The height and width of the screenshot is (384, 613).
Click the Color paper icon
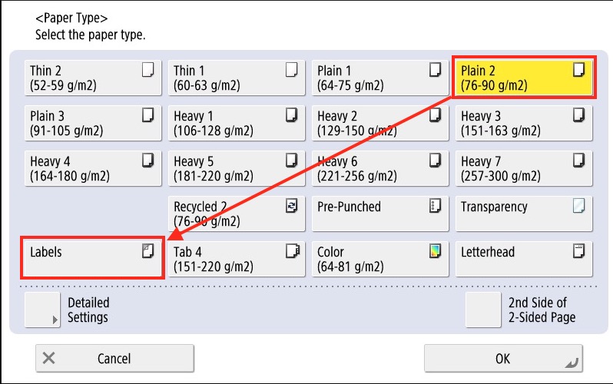tap(435, 250)
